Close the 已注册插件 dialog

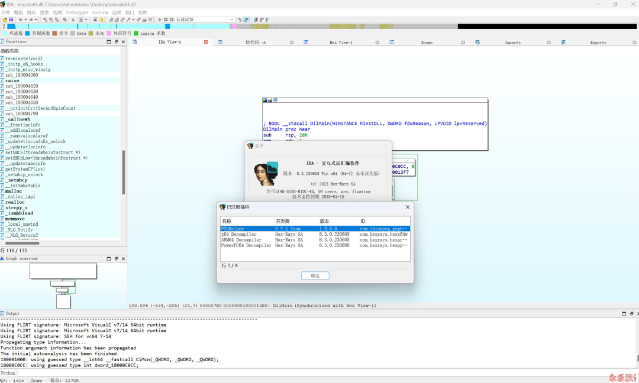click(408, 207)
